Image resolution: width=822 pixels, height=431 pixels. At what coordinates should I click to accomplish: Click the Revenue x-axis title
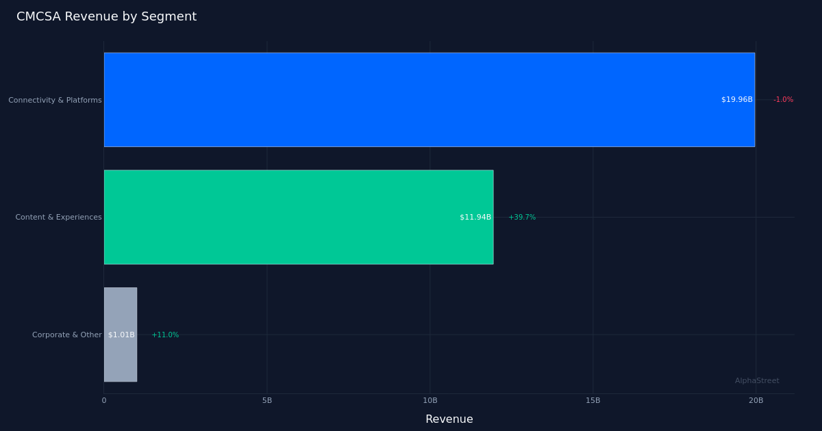[x=449, y=419]
